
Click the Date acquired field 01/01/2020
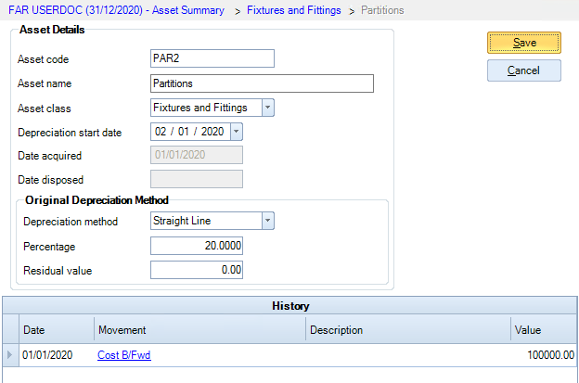click(197, 155)
